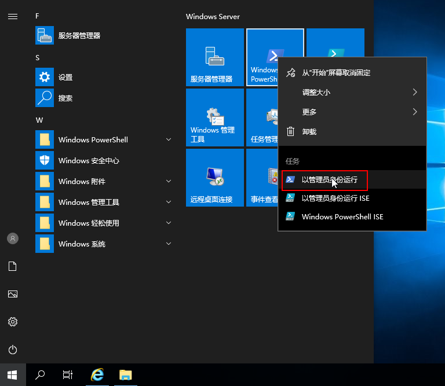The image size is (445, 386).
Task: Click the 设置 label in app list
Action: click(65, 78)
